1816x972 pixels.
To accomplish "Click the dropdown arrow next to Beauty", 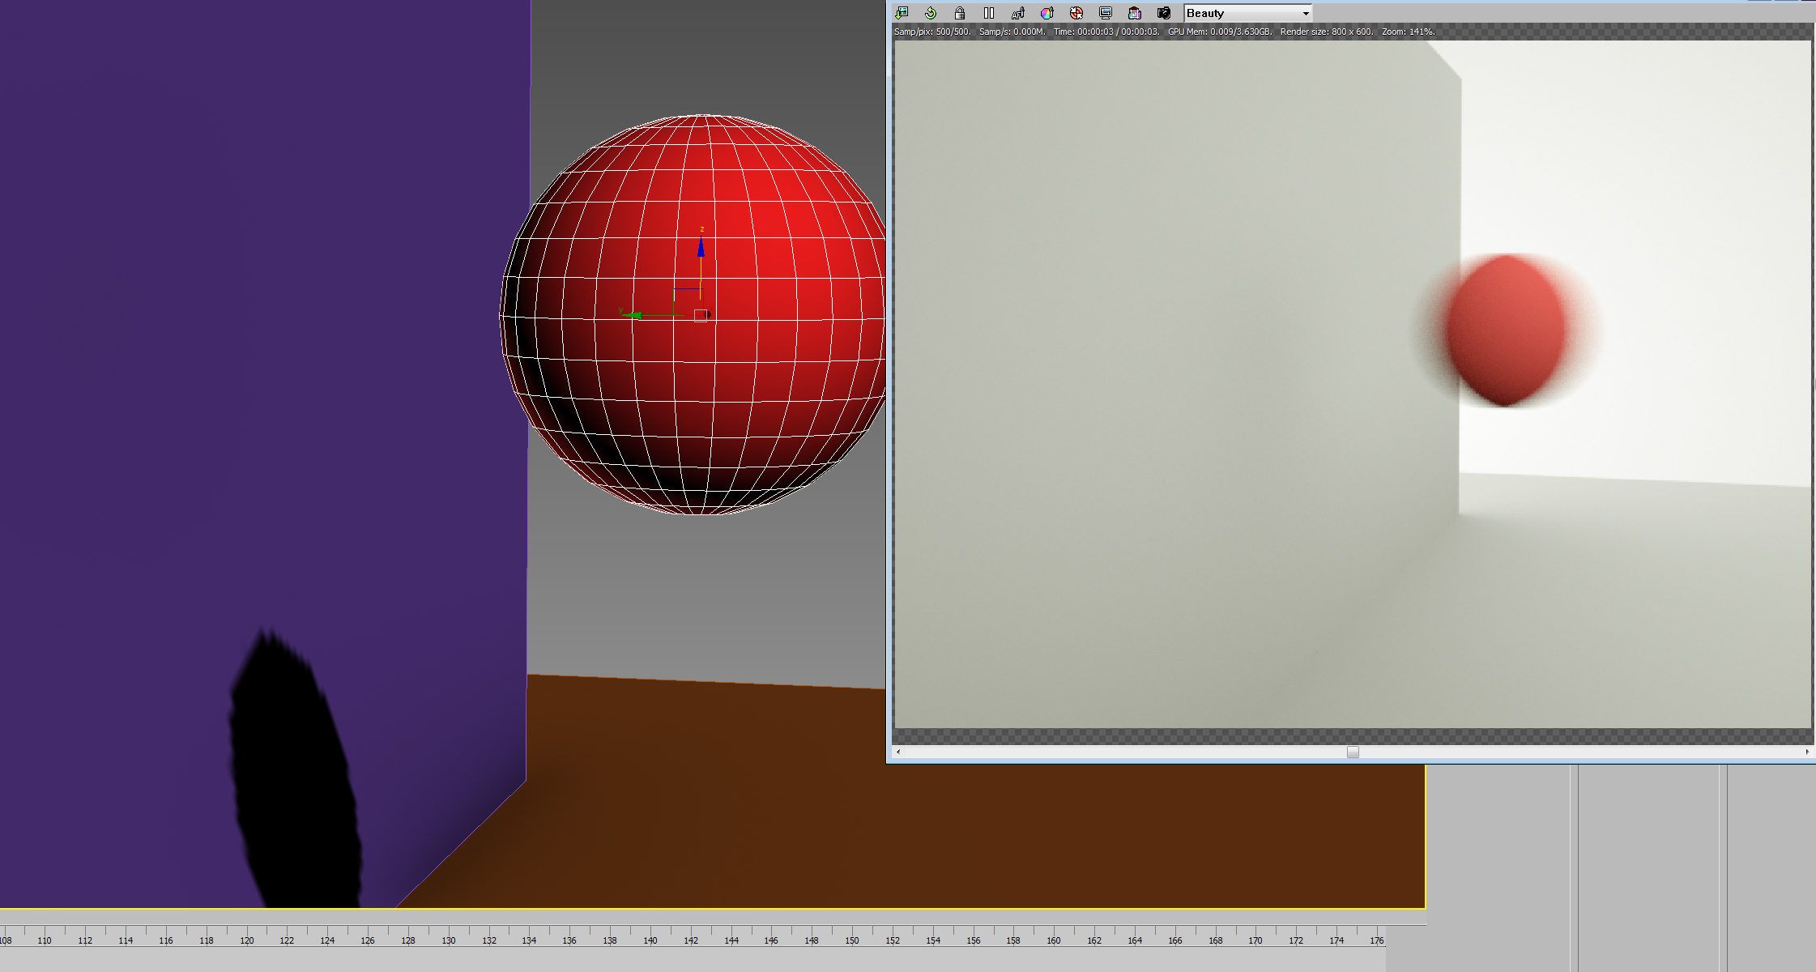I will pos(1305,14).
